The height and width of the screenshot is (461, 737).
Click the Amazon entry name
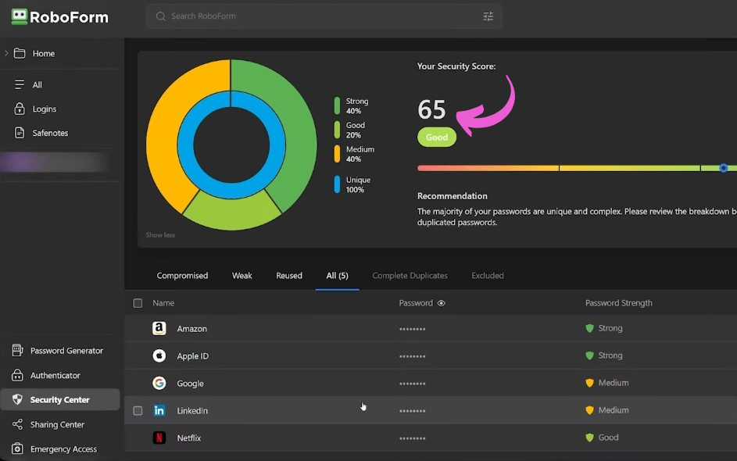pyautogui.click(x=191, y=329)
